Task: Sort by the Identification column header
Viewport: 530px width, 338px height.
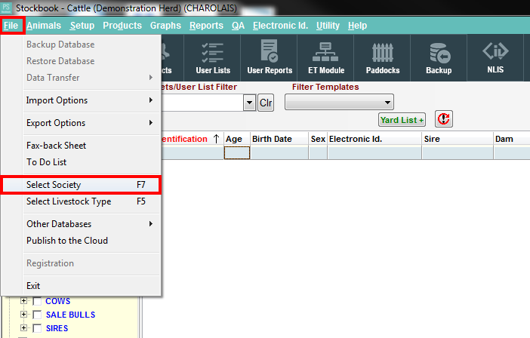Action: point(192,139)
